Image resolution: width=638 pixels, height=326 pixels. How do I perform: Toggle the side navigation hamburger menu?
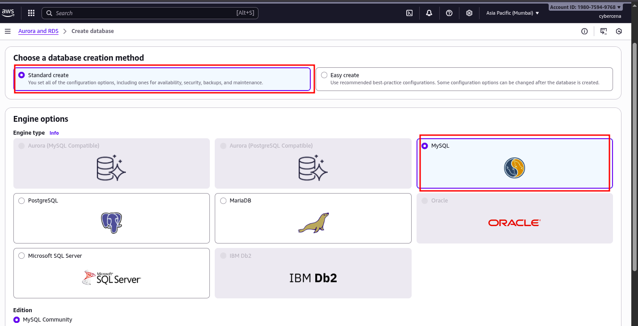tap(8, 31)
